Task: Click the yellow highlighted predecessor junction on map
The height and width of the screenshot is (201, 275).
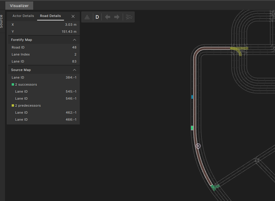Action: point(239,50)
